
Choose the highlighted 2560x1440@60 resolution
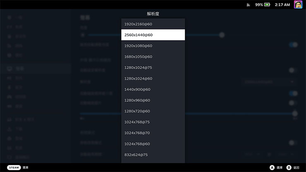pyautogui.click(x=153, y=35)
